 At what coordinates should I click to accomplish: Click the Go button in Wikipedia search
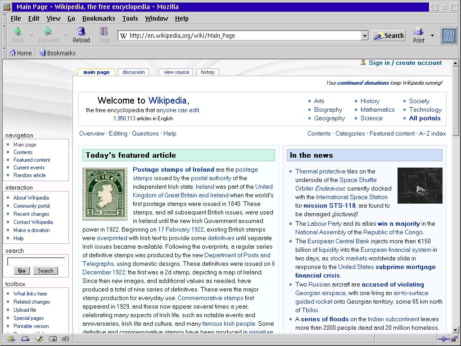click(22, 271)
